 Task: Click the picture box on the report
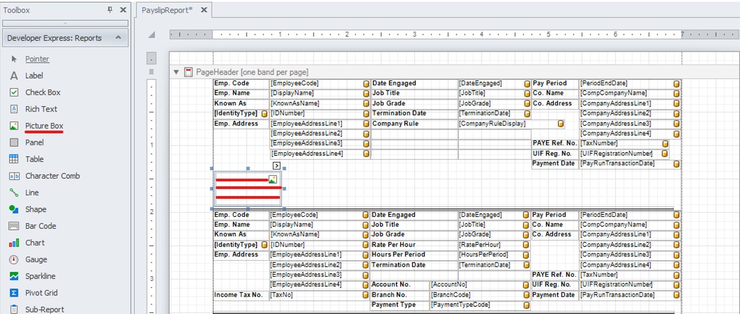click(x=248, y=188)
